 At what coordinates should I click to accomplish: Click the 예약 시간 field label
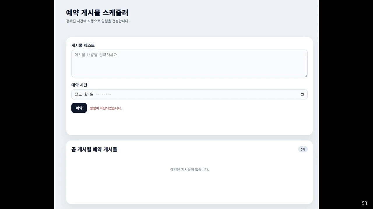[x=79, y=85]
